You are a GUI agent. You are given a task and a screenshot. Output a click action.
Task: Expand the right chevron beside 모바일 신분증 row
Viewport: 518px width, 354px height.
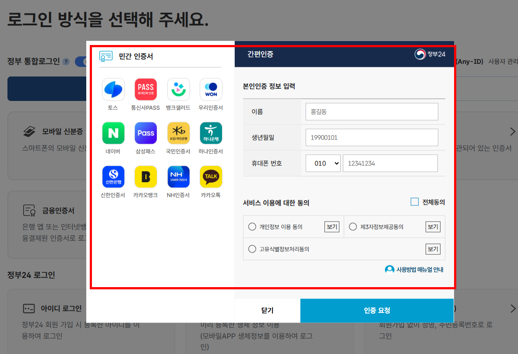(x=512, y=132)
